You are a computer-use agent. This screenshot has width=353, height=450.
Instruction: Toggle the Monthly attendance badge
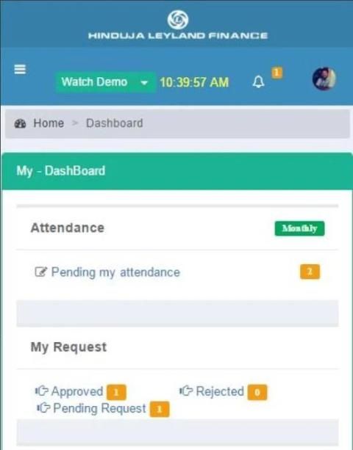tap(299, 228)
